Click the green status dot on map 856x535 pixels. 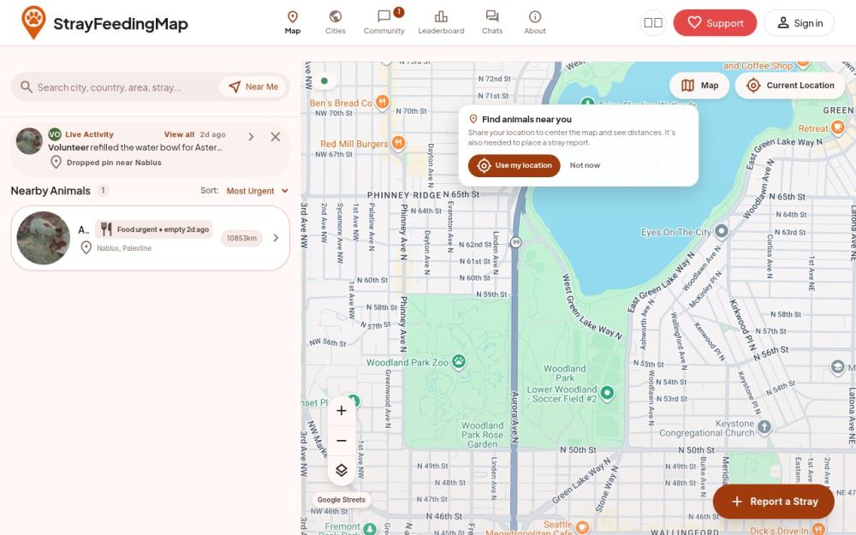[324, 80]
